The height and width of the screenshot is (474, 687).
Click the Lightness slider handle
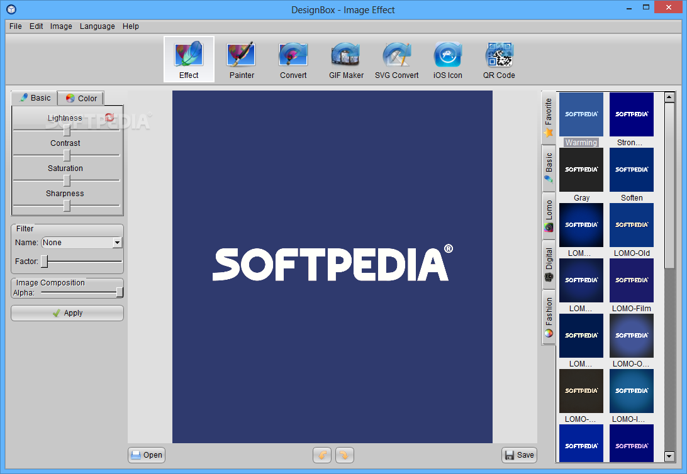point(67,130)
